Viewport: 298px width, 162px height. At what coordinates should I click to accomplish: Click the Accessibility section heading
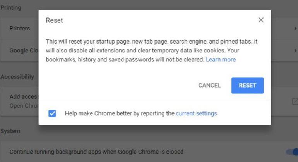[x=17, y=76]
